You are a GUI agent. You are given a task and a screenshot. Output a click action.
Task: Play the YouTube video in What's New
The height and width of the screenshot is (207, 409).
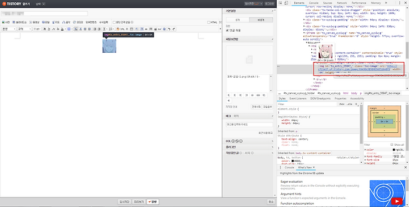coord(397,201)
